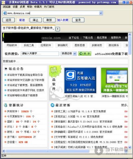Image resolution: width=133 pixels, height=159 pixels.
Task: Click the 登录 login button
Action: 78,20
